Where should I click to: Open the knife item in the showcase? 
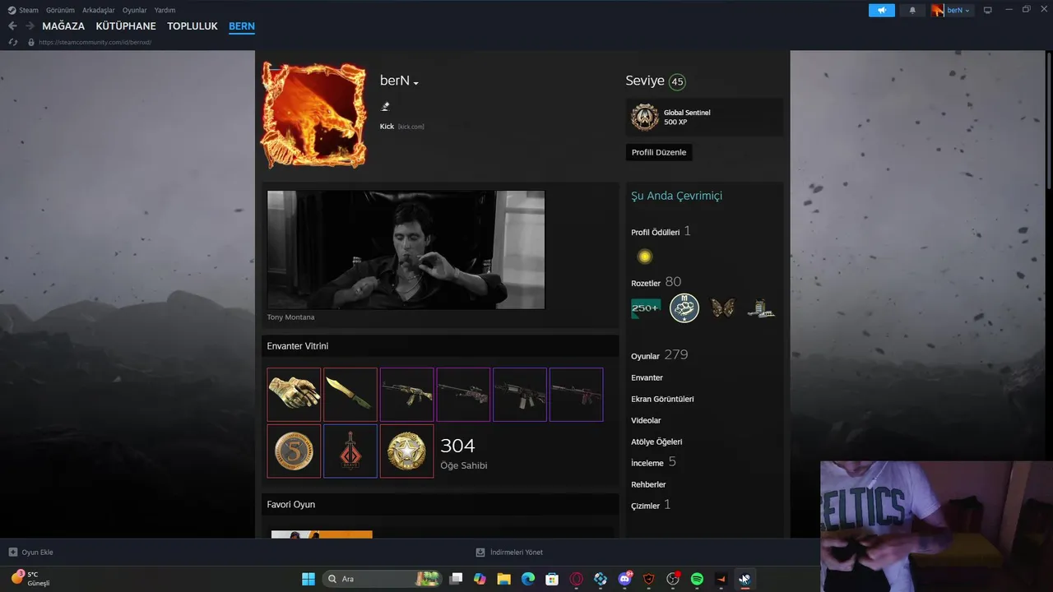pos(350,395)
